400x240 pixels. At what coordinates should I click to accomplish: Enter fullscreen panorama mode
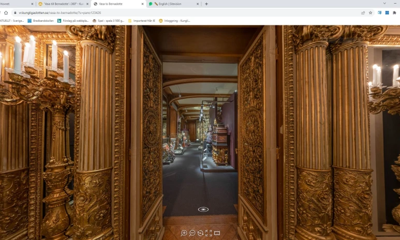(x=209, y=233)
